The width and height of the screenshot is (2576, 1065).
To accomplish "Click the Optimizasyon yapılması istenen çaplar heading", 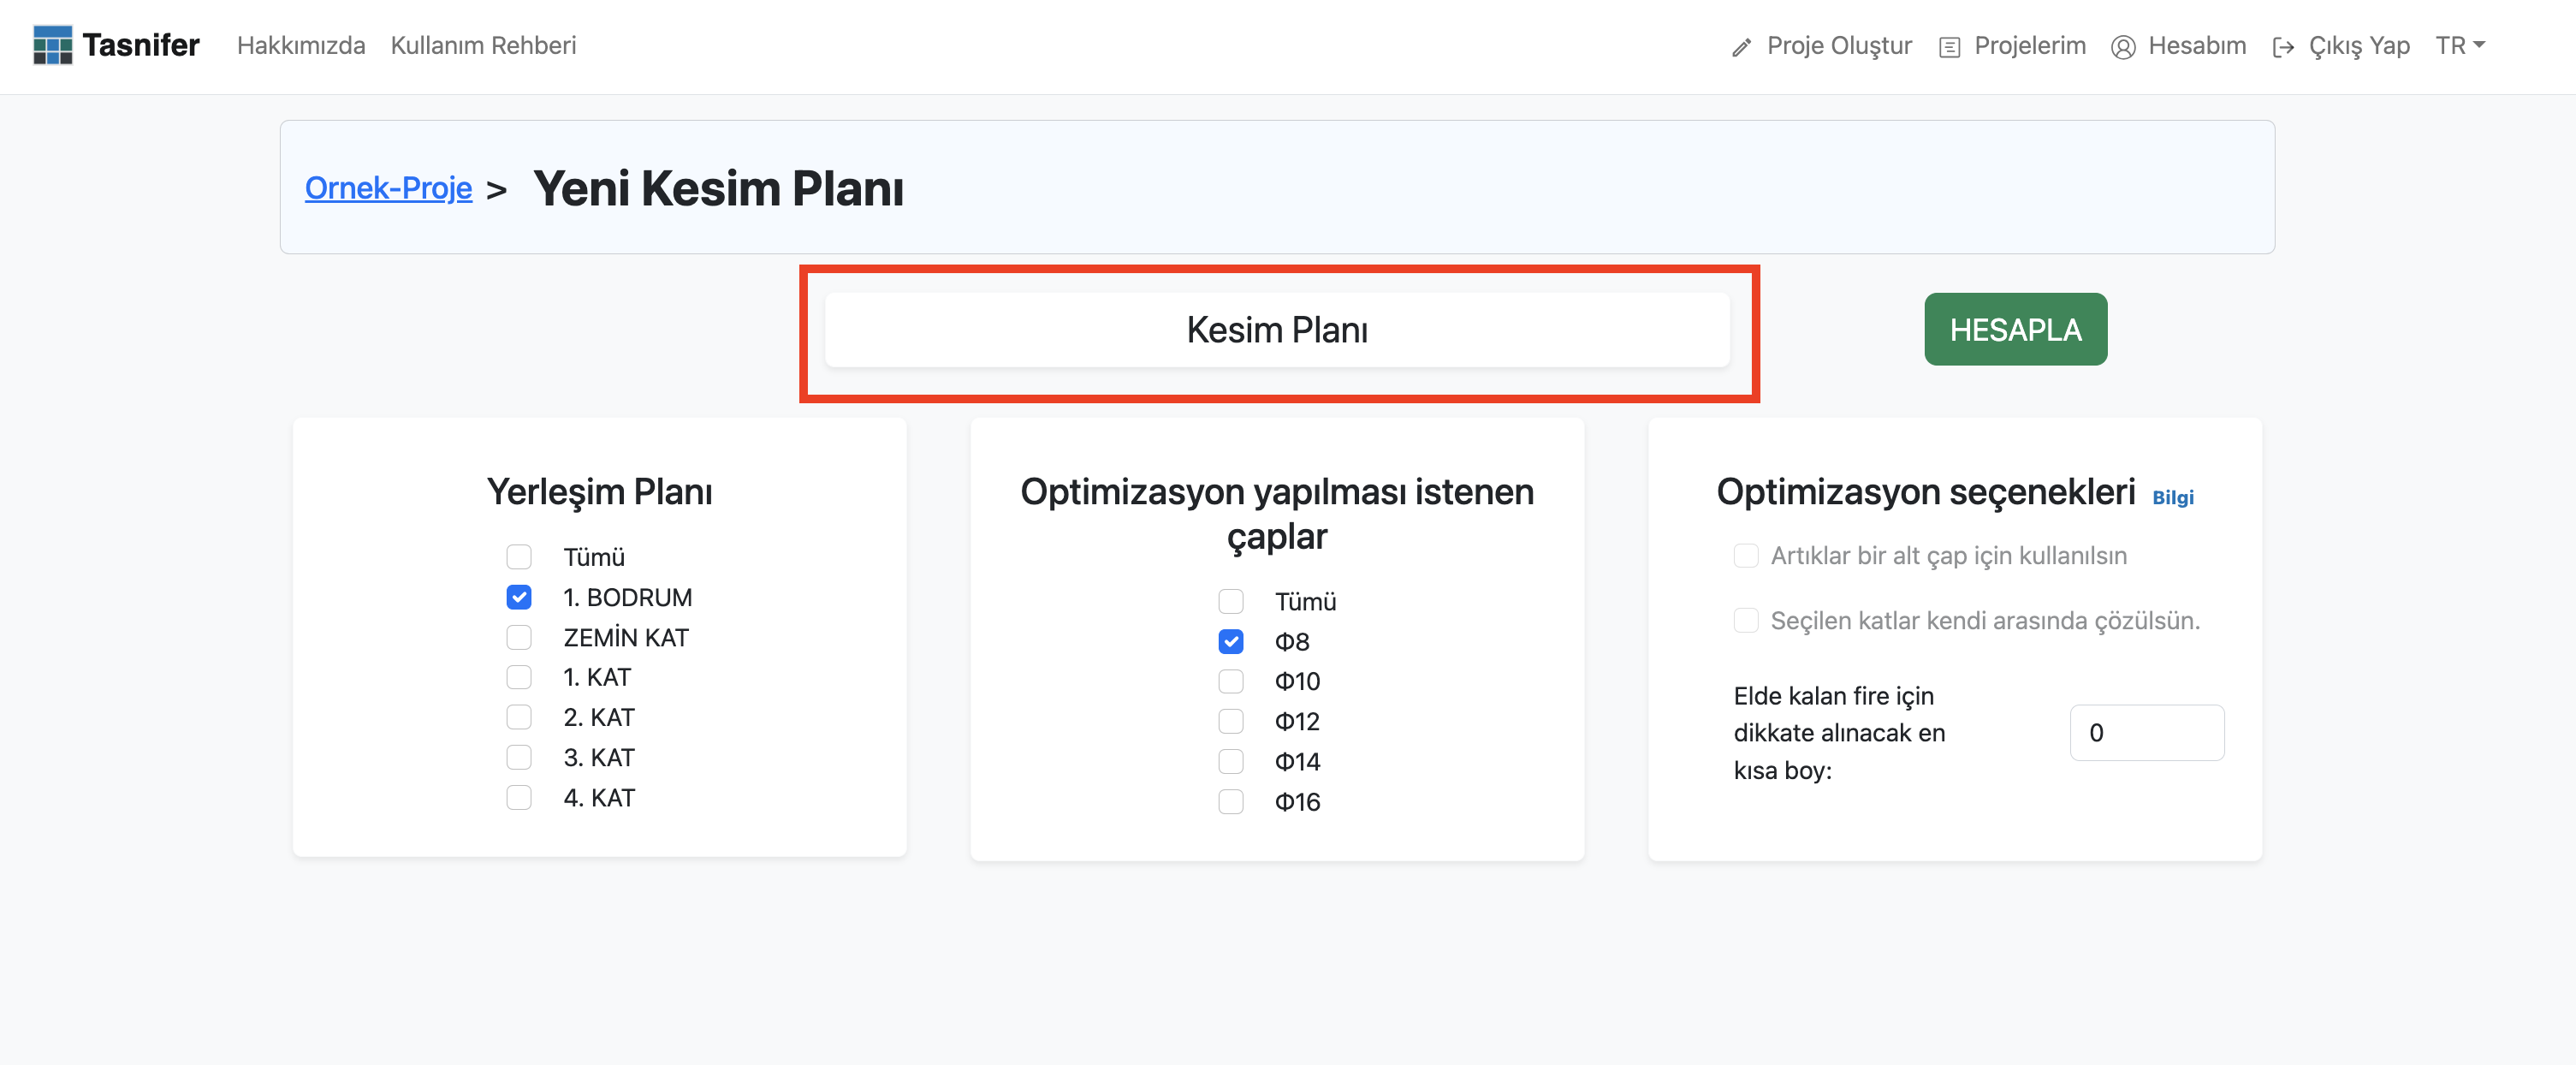I will click(x=1277, y=514).
